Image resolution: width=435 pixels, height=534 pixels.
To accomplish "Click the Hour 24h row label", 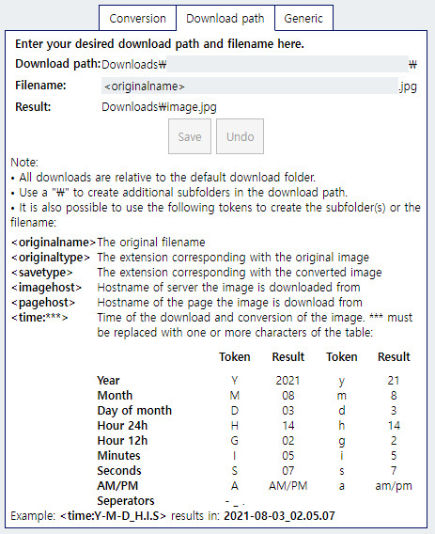I will click(122, 425).
